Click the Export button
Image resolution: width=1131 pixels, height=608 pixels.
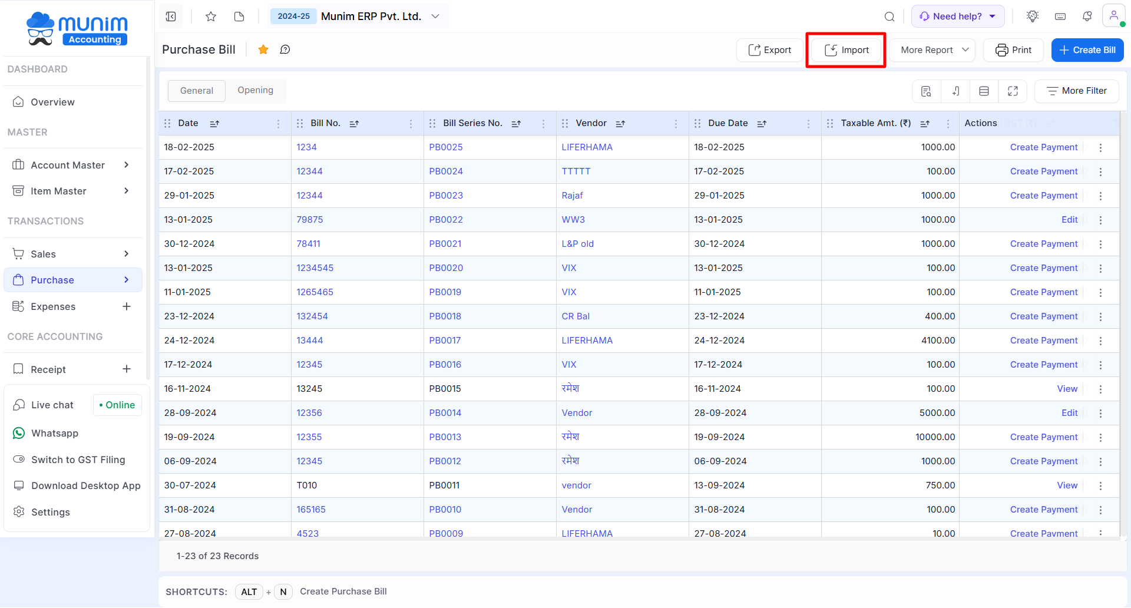click(770, 50)
